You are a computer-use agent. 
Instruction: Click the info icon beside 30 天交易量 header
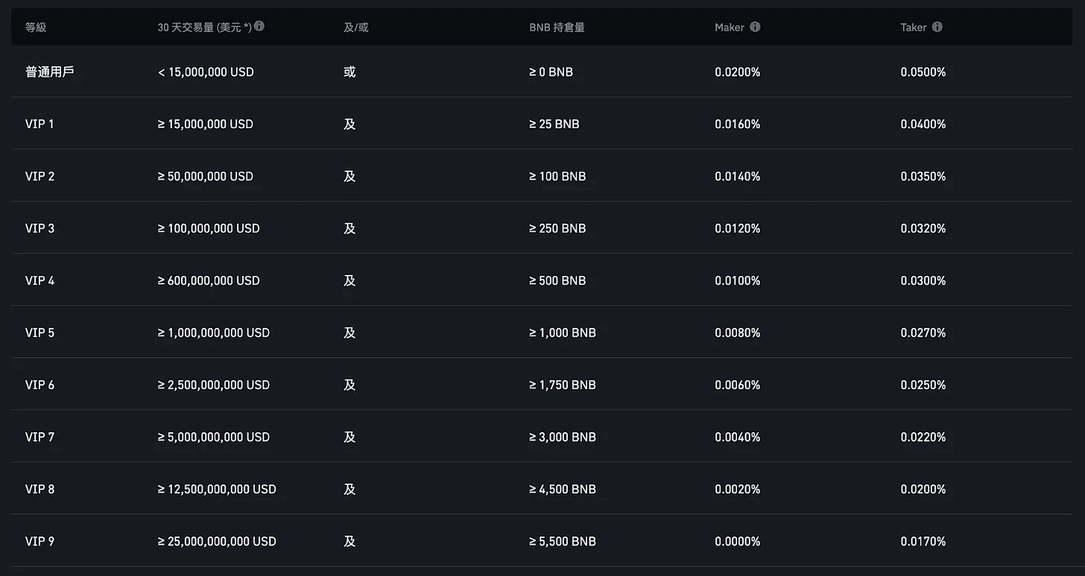[x=259, y=26]
